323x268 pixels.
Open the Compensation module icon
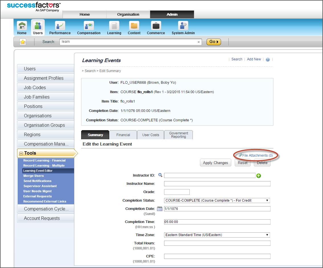[x=89, y=28]
